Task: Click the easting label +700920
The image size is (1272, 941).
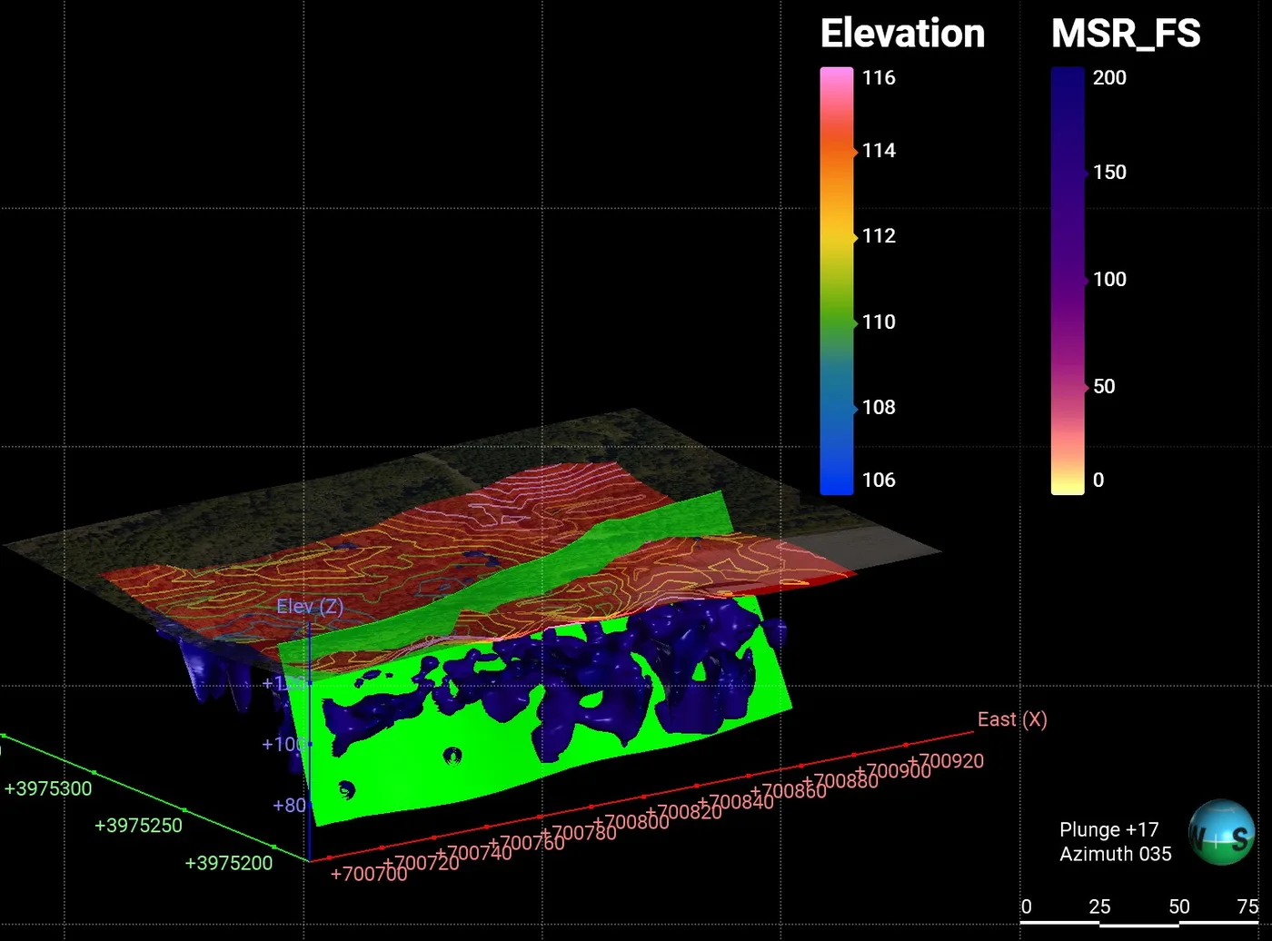Action: coord(945,762)
